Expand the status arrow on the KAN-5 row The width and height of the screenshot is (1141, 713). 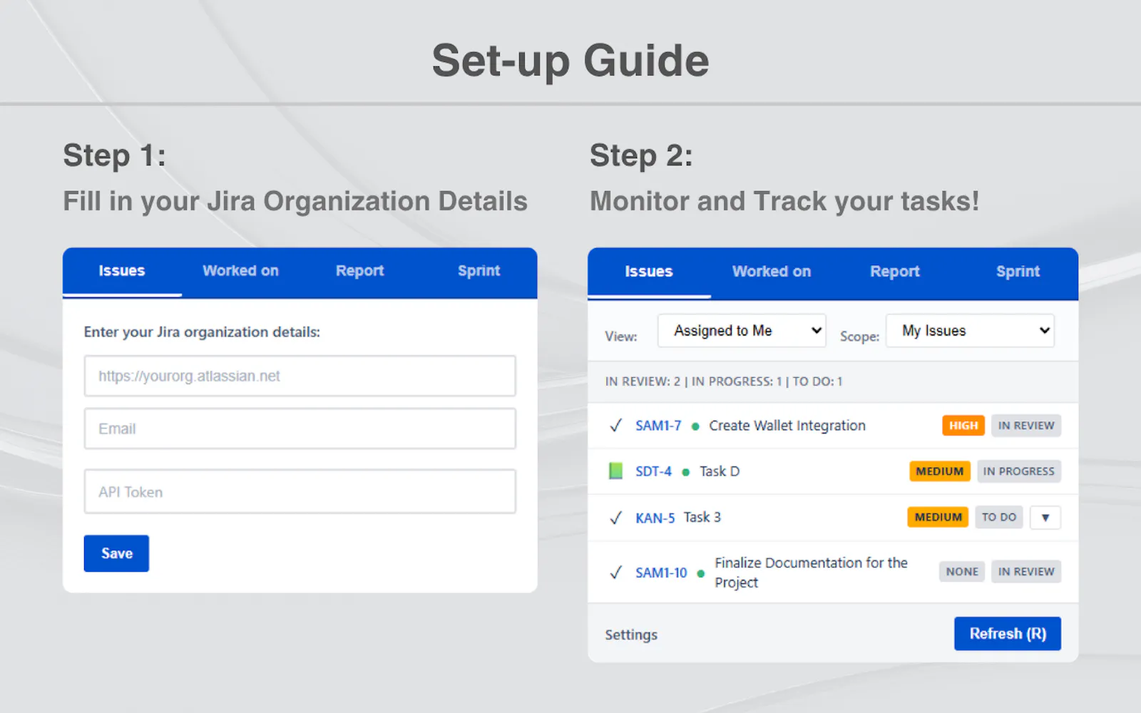pos(1045,518)
